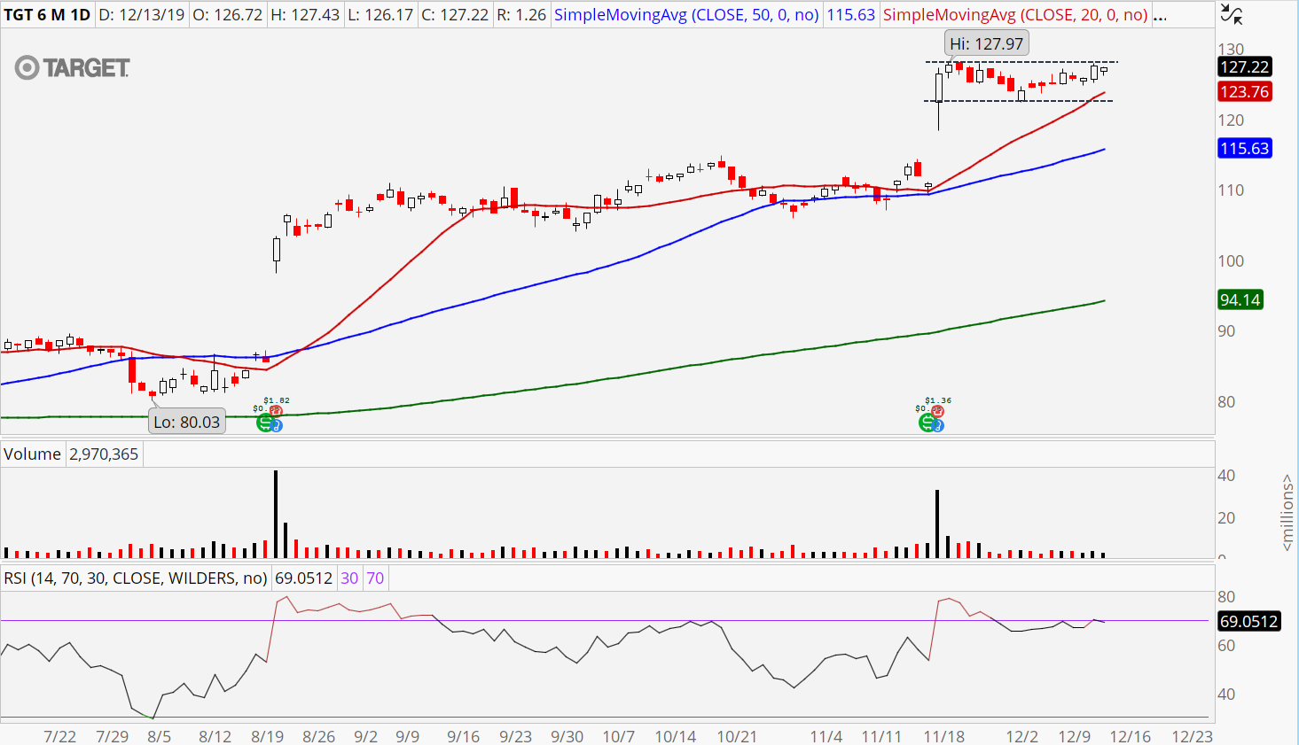Click the 80 price axis label
The height and width of the screenshot is (745, 1299).
[1226, 402]
